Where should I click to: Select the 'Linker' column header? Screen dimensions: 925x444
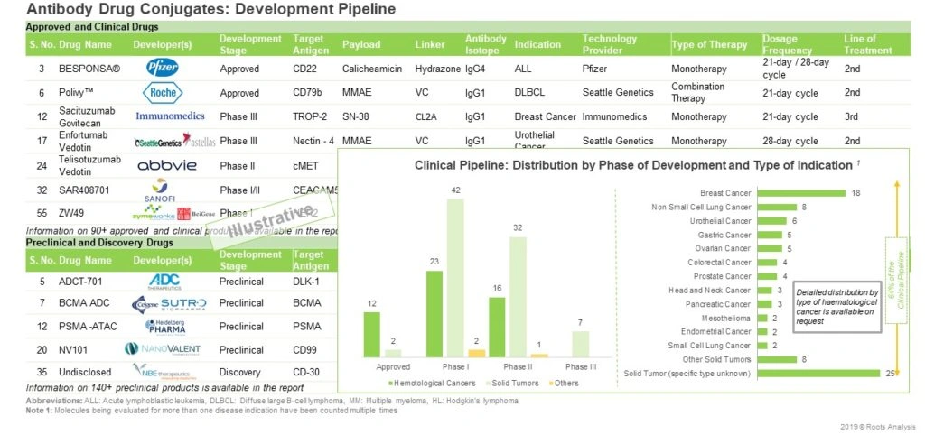point(430,44)
